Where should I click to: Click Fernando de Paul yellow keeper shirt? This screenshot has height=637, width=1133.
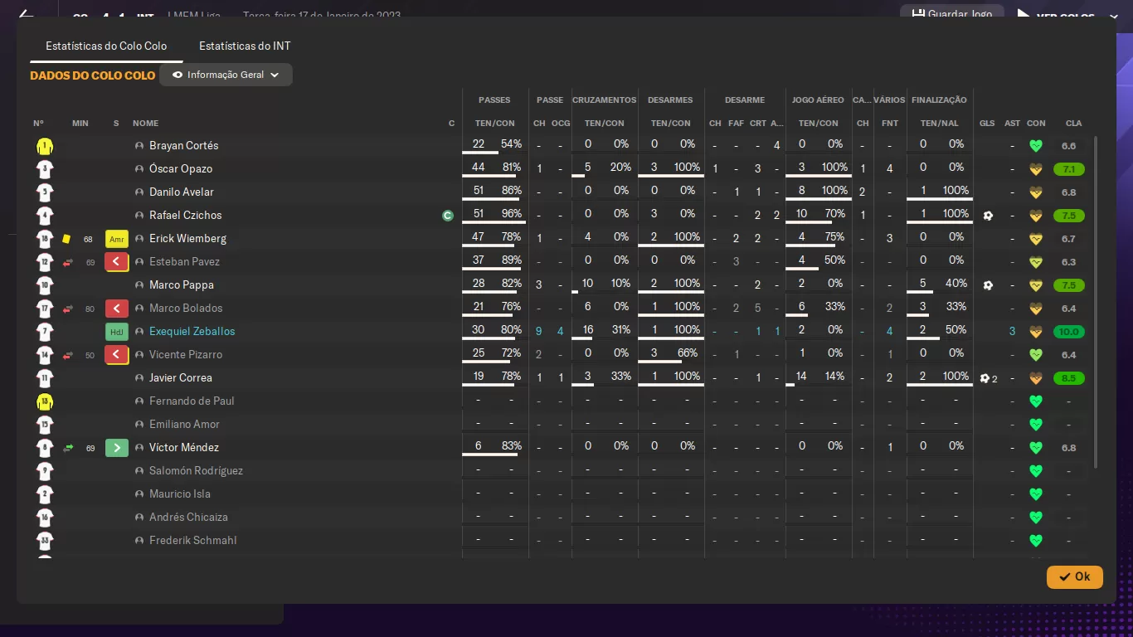(45, 401)
